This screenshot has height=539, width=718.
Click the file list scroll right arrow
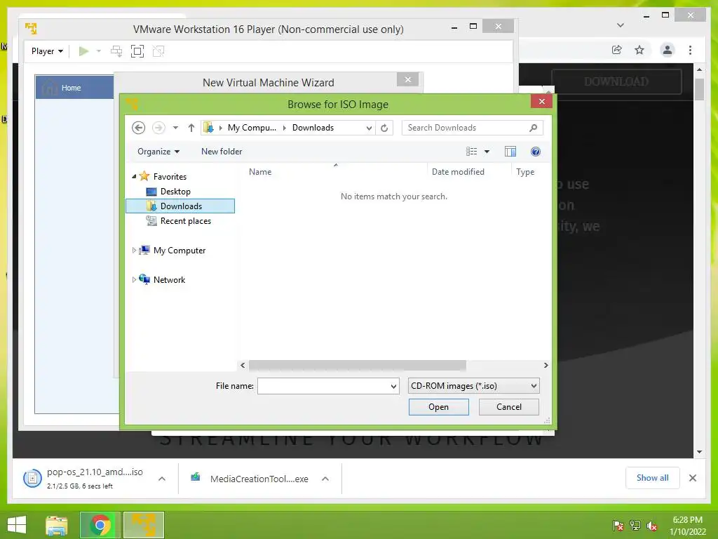(x=546, y=365)
